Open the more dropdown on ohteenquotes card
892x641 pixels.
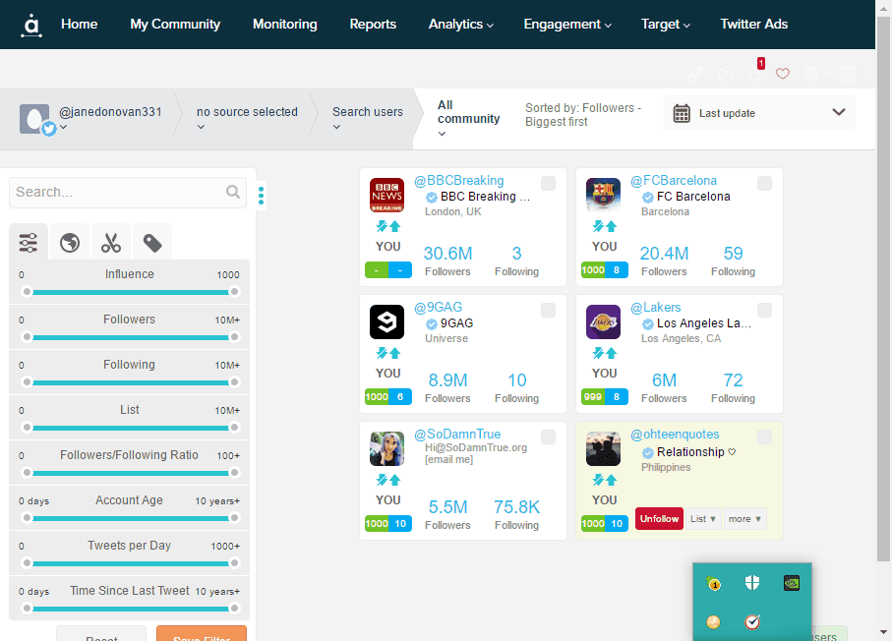point(744,519)
